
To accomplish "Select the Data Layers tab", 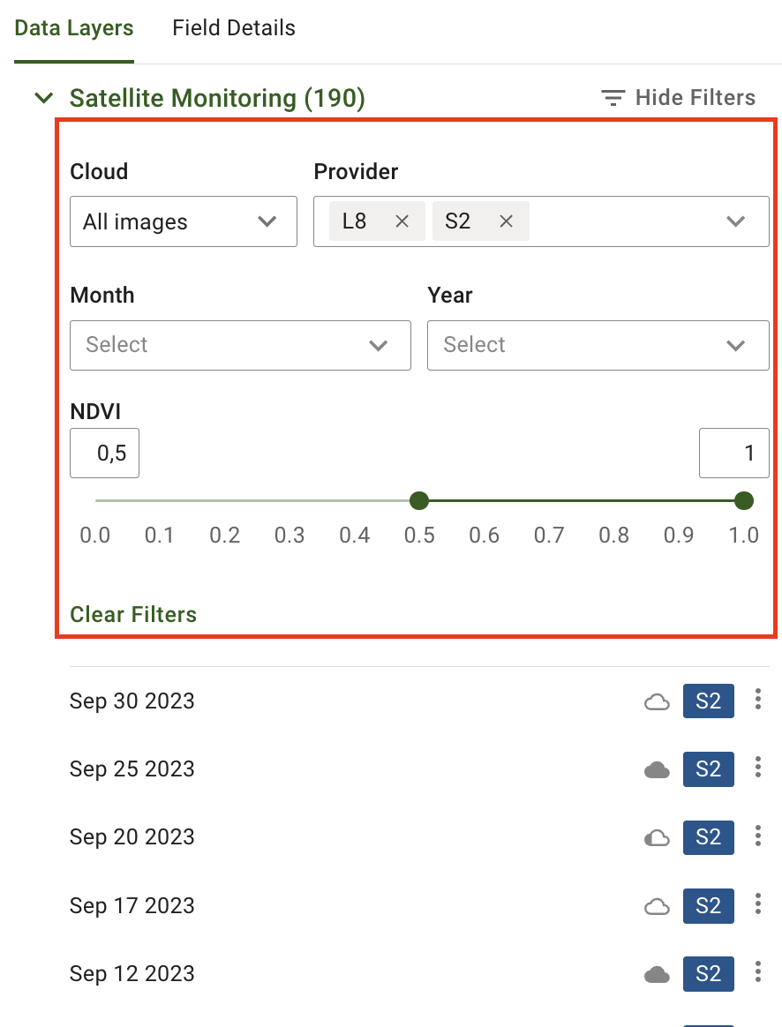I will pos(74,28).
